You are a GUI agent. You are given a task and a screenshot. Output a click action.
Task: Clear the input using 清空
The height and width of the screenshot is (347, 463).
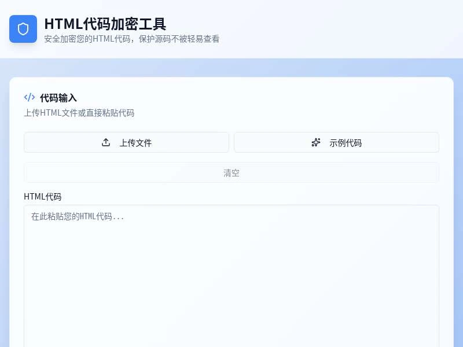pyautogui.click(x=231, y=172)
